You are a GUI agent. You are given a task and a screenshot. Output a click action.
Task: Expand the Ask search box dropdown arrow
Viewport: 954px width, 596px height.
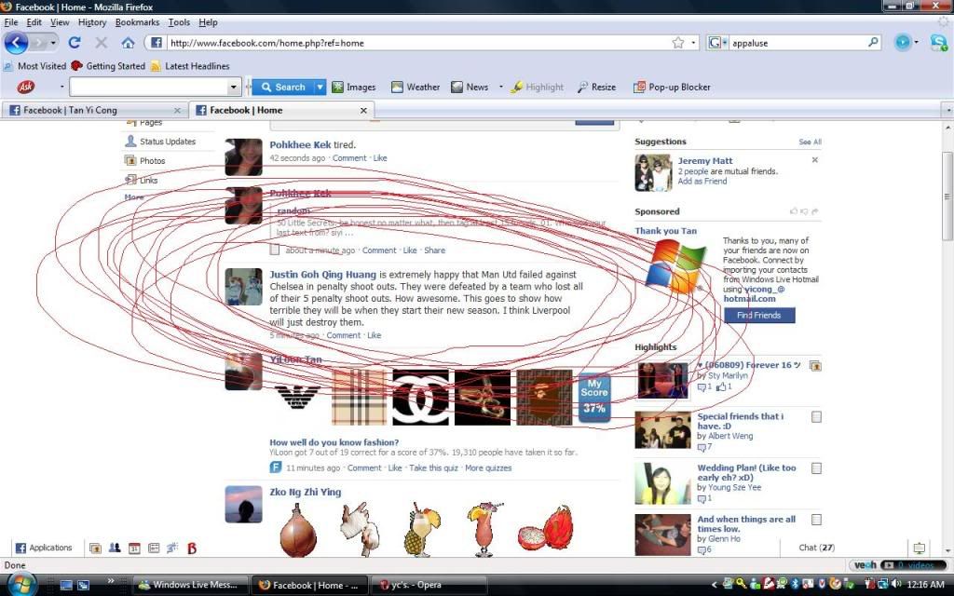pyautogui.click(x=233, y=87)
